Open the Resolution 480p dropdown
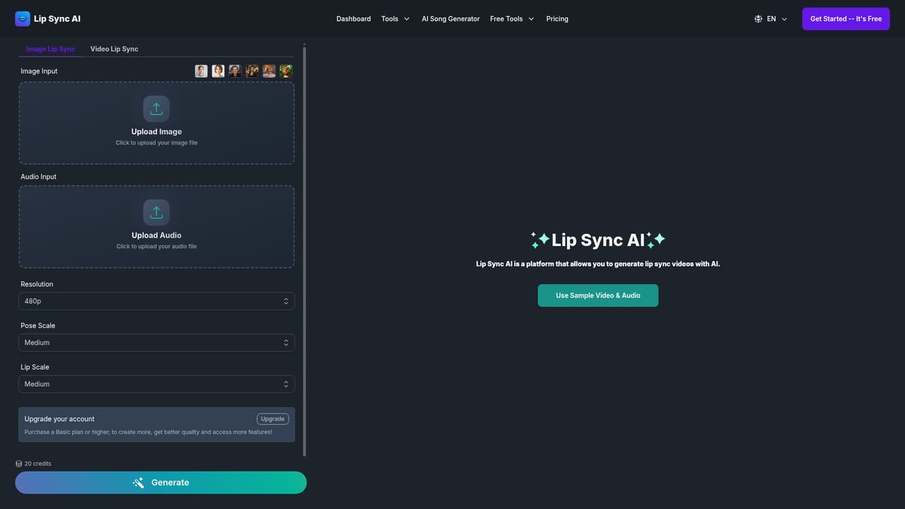This screenshot has width=905, height=509. pos(156,301)
